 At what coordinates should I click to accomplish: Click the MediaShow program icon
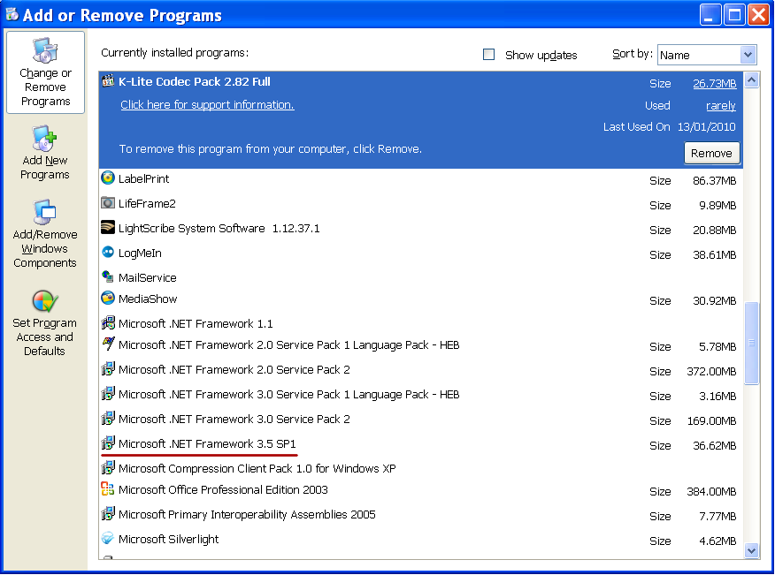pos(108,299)
